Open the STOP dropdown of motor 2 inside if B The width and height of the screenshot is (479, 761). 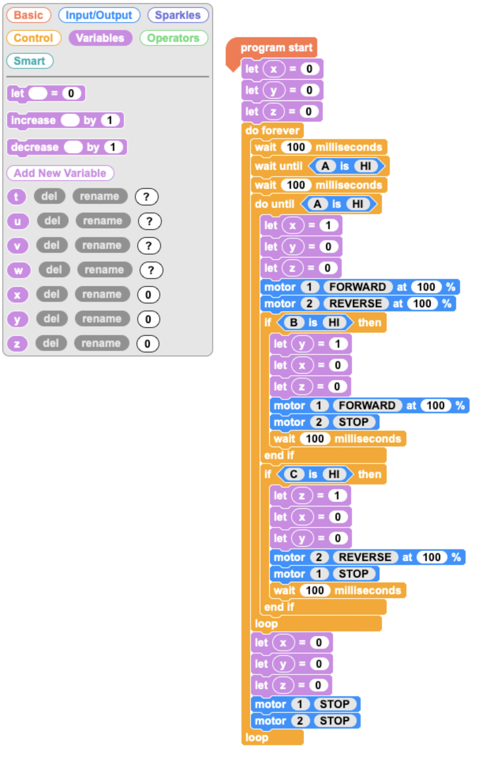(354, 422)
